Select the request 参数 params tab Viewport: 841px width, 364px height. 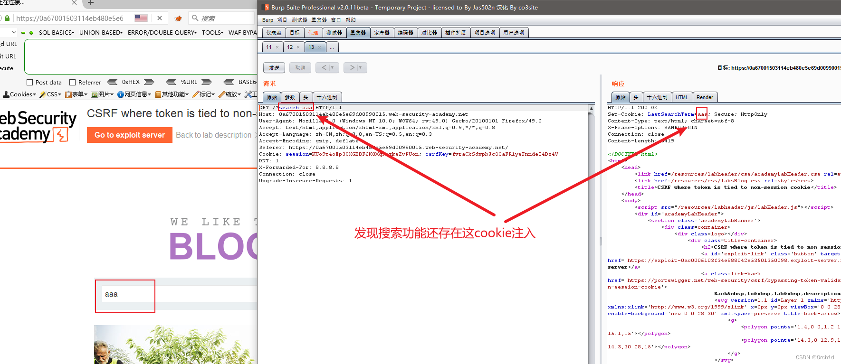point(290,97)
